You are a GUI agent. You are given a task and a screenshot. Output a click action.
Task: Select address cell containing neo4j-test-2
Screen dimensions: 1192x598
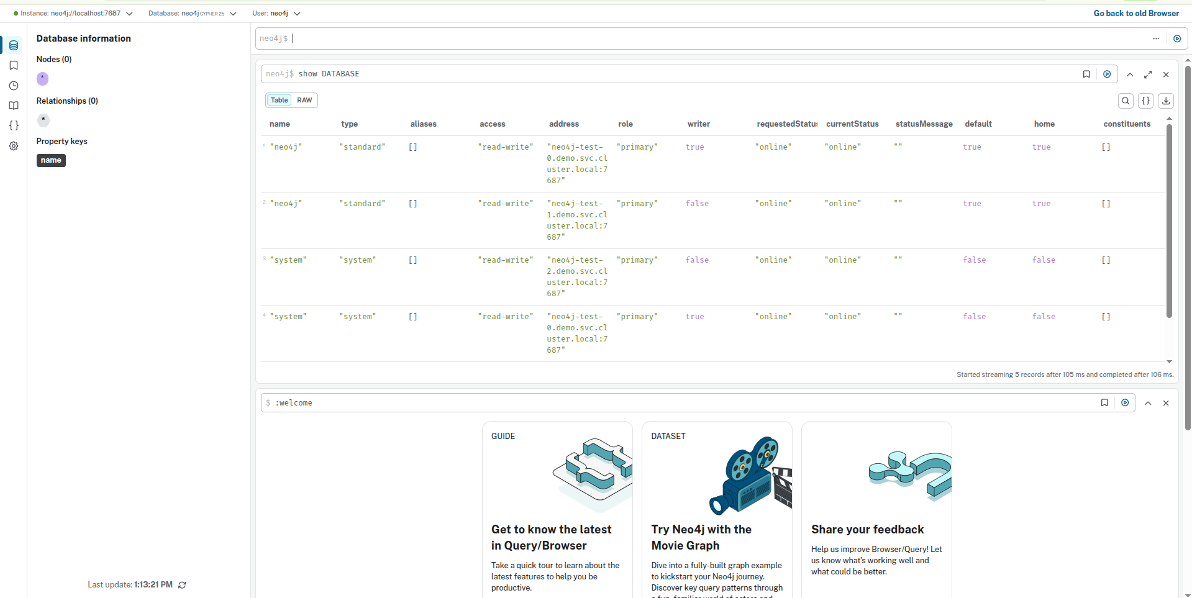tap(577, 277)
